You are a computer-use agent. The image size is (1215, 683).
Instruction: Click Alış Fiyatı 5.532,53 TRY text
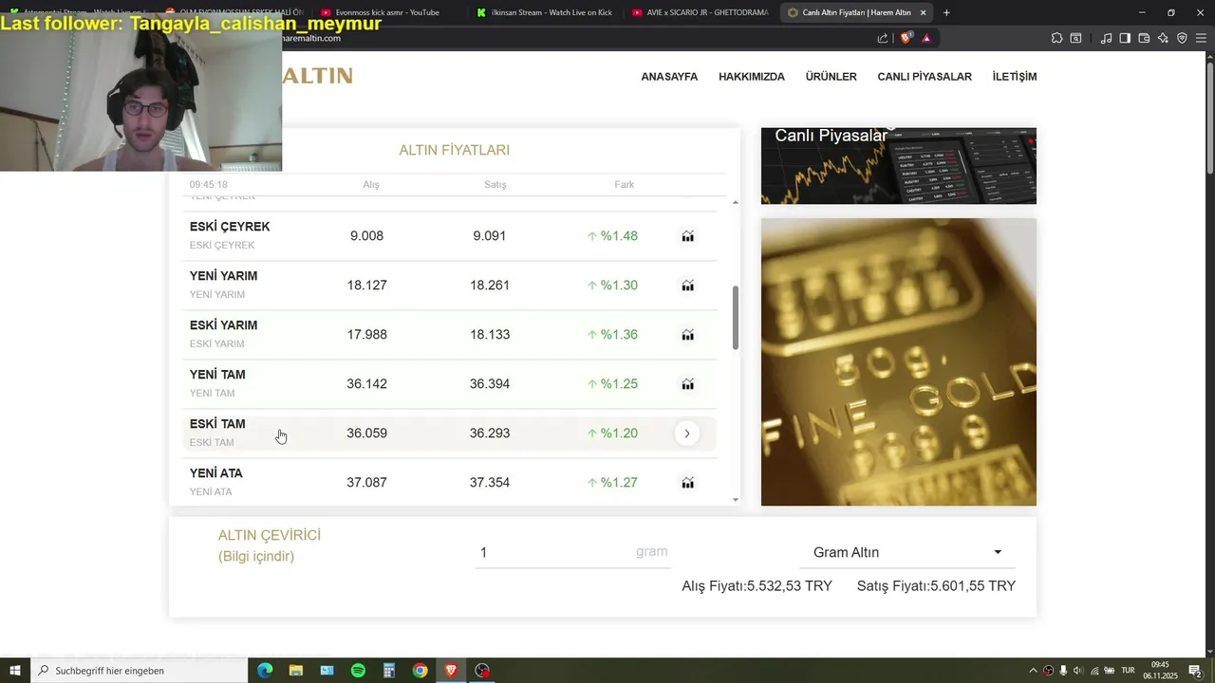click(757, 586)
